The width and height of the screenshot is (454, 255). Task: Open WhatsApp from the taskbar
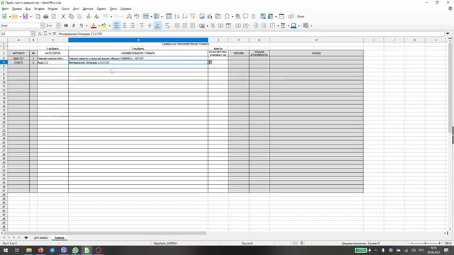click(x=75, y=250)
